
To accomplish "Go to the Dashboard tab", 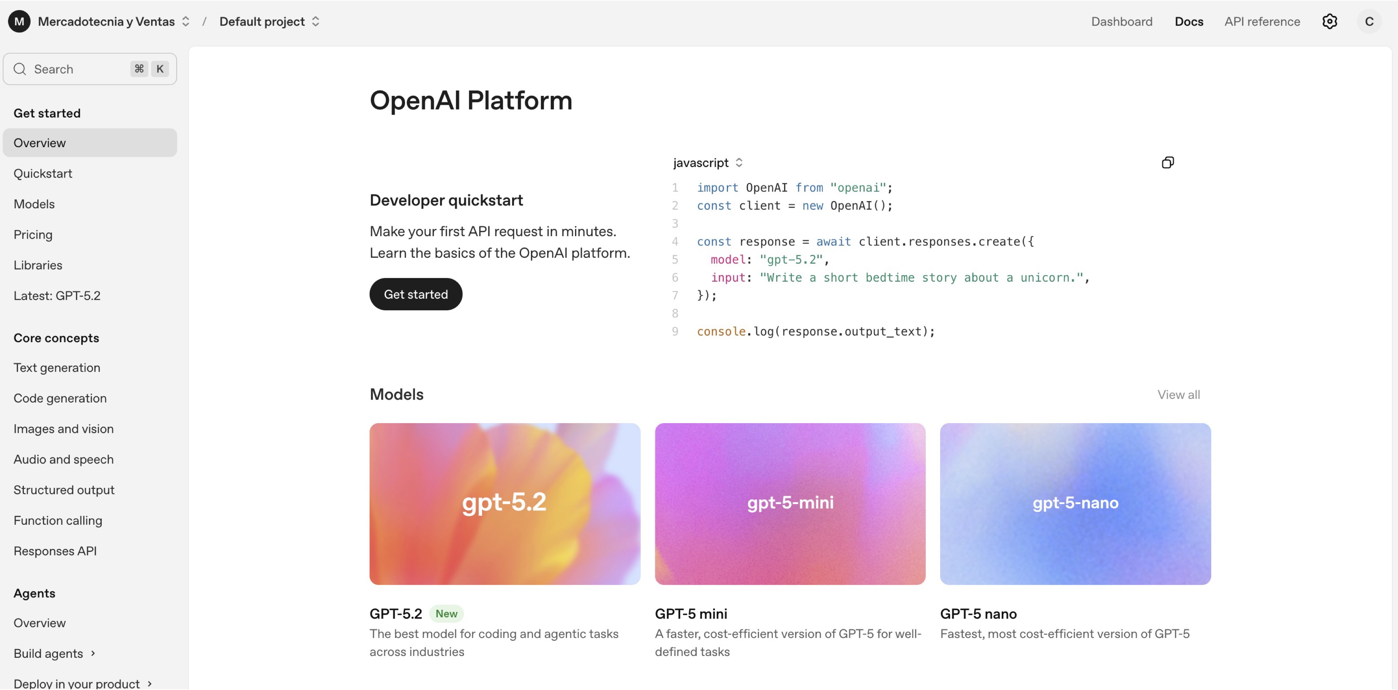I will [1121, 22].
